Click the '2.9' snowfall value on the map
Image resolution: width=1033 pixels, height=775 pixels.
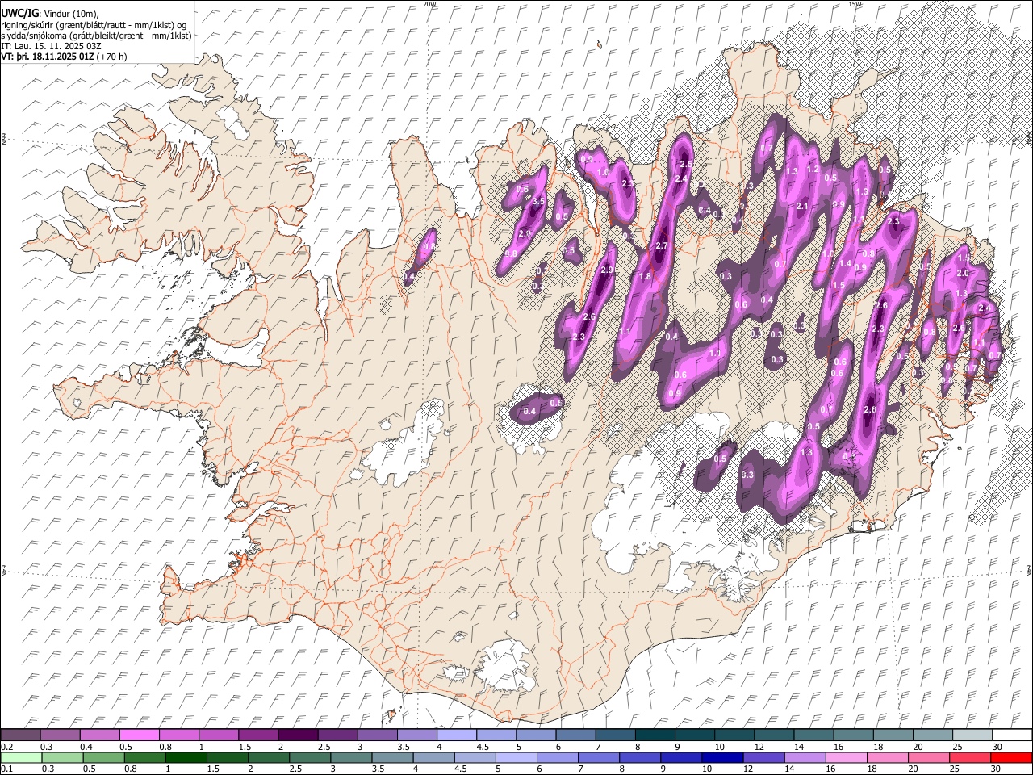pyautogui.click(x=608, y=270)
